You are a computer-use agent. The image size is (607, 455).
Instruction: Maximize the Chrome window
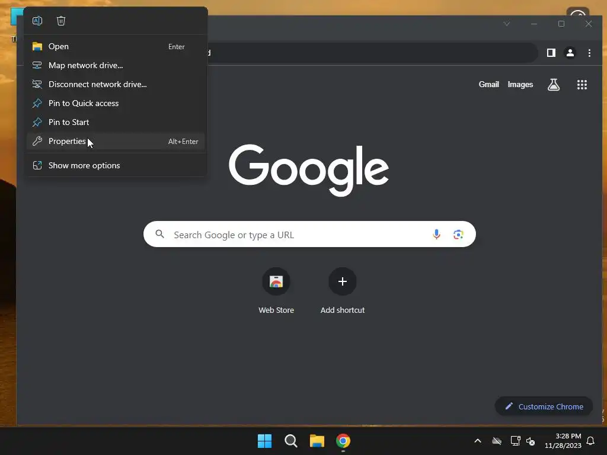click(561, 24)
